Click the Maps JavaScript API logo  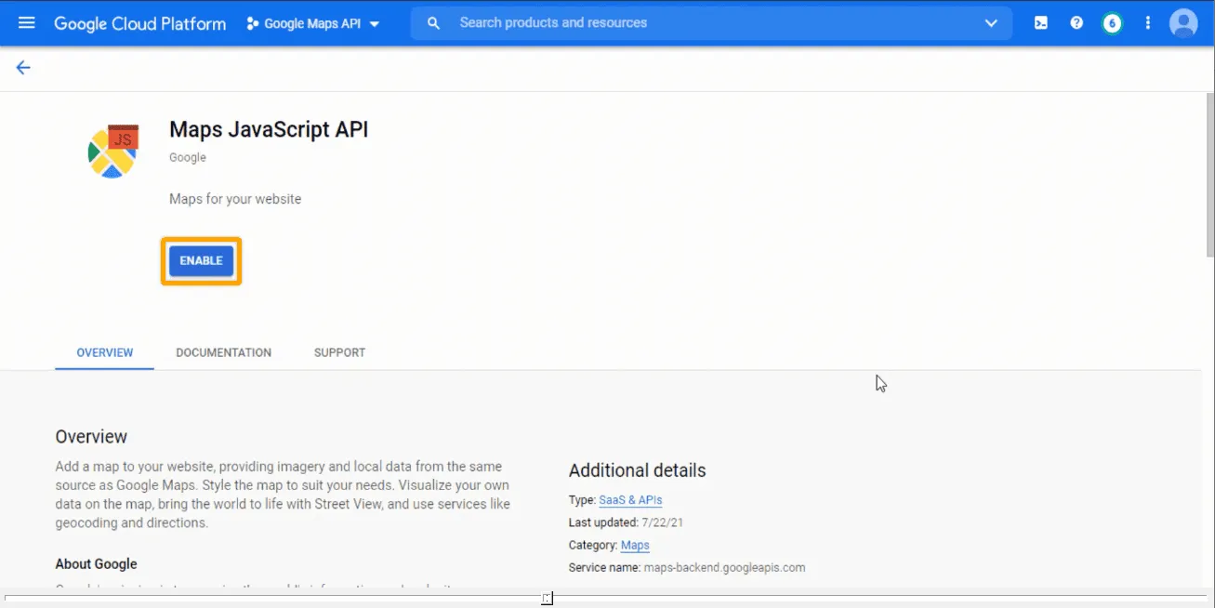tap(113, 151)
